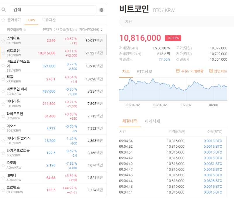
Task: Click the star icon beside the 즐겨찾기 tab
Action: pos(3,20)
